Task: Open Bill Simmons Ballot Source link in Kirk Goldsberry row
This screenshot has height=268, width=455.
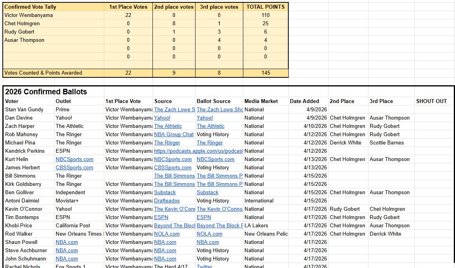Action: tap(220, 184)
